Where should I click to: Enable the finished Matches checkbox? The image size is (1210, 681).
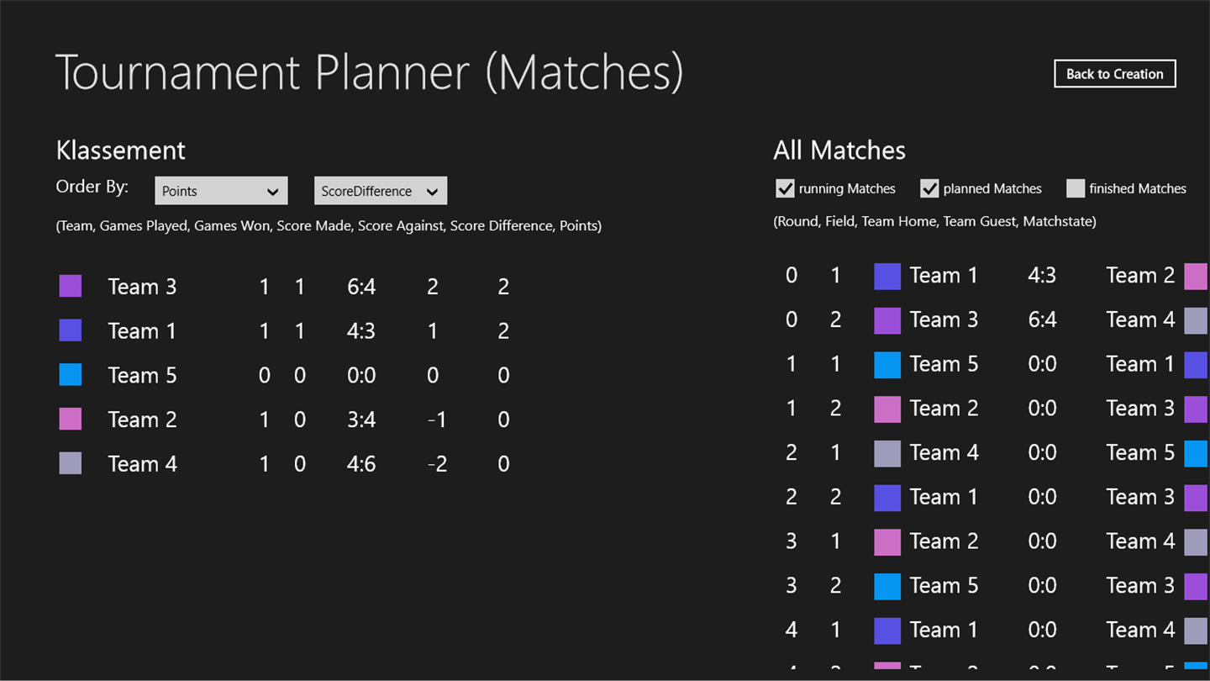tap(1076, 188)
